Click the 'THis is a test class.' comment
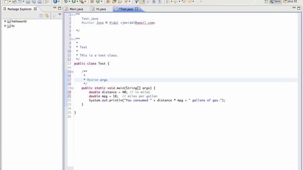 point(99,55)
